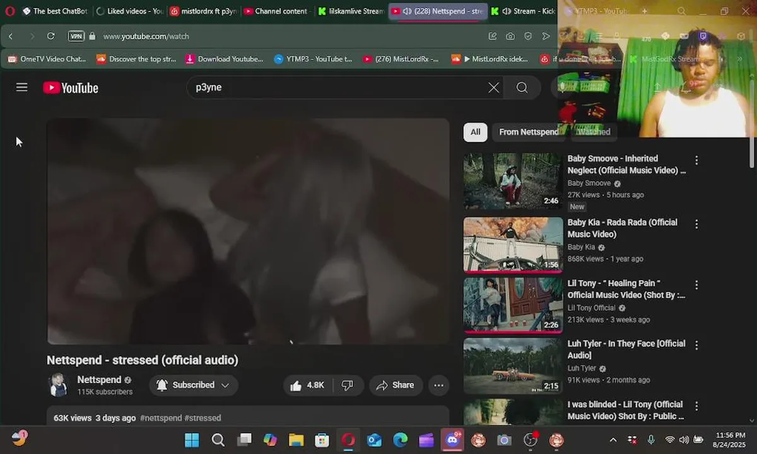The width and height of the screenshot is (757, 454).
Task: Switch to the Liked videos tab
Action: tap(129, 11)
